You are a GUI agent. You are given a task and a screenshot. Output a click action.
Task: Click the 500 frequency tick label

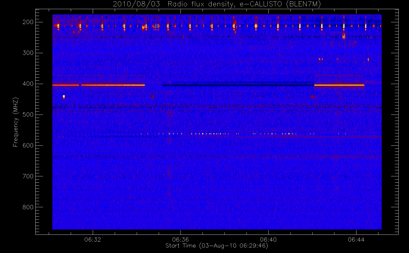point(28,115)
